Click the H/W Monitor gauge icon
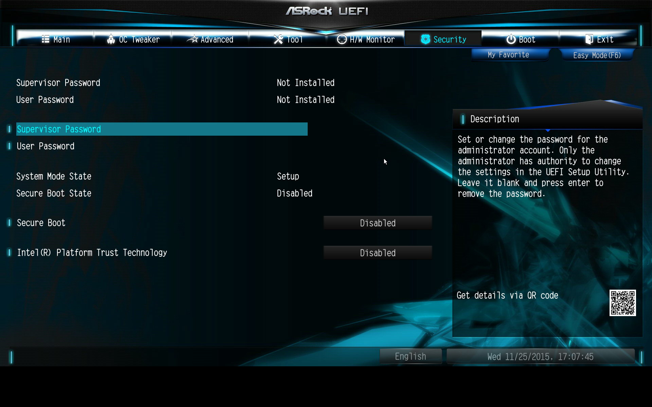This screenshot has height=407, width=652. click(342, 39)
